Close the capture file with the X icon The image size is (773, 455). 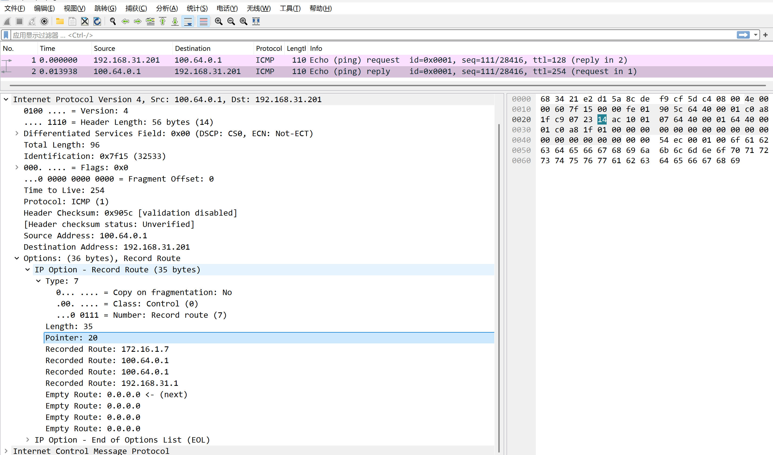pyautogui.click(x=85, y=21)
